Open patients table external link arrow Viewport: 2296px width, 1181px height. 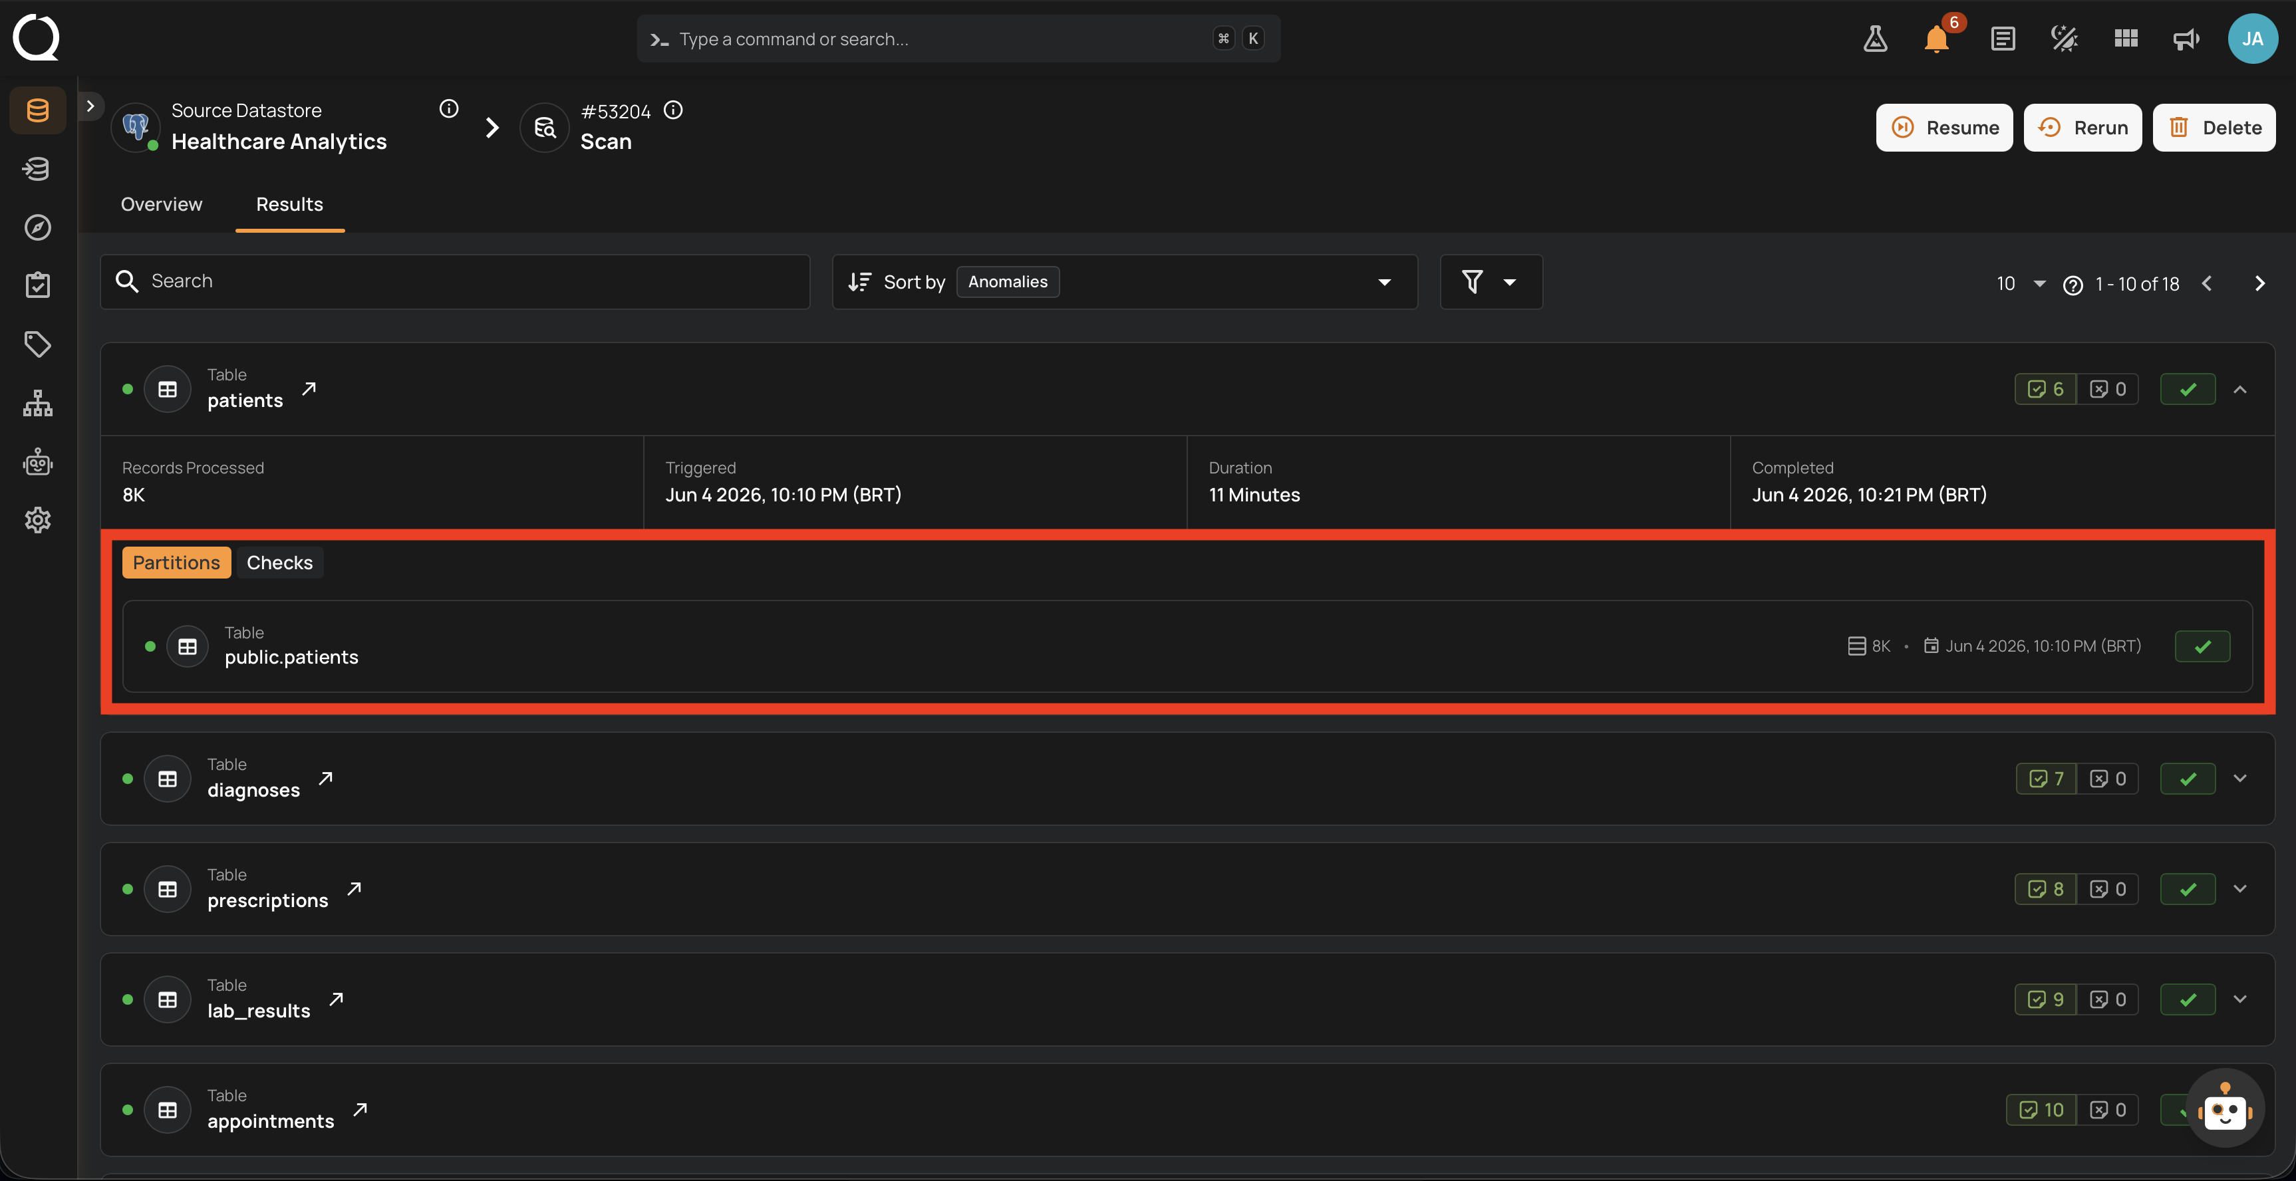coord(309,388)
